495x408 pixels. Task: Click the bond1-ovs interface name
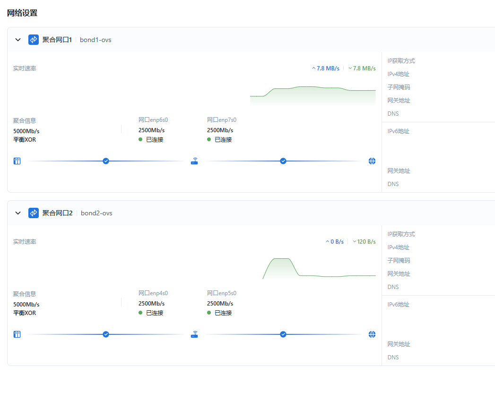[96, 40]
